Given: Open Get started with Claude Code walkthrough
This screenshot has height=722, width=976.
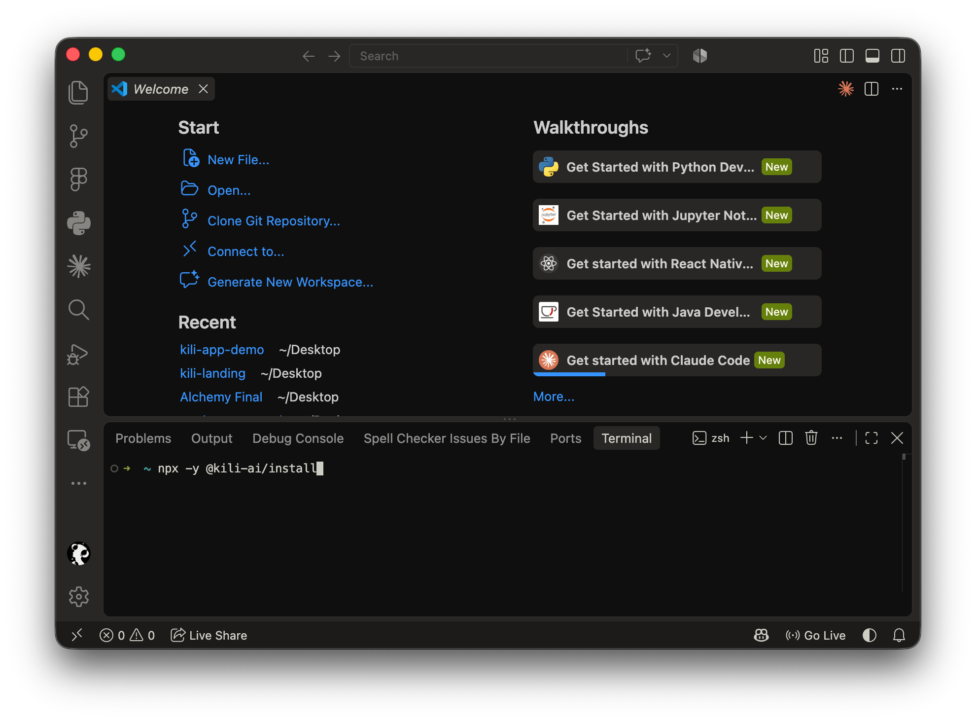Looking at the screenshot, I should click(677, 360).
